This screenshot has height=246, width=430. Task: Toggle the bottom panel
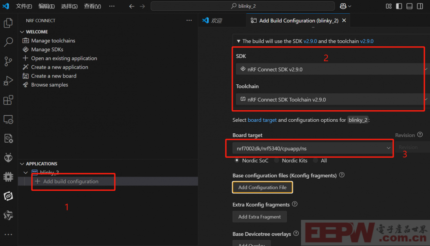point(409,6)
